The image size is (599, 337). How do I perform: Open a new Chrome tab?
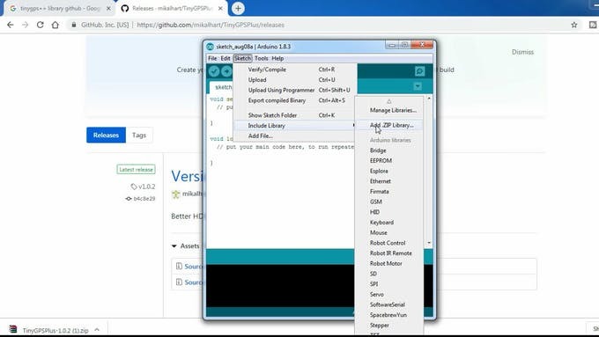(x=238, y=9)
